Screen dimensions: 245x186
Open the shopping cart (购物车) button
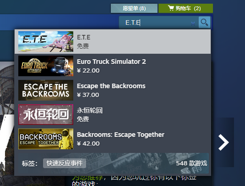click(x=185, y=8)
